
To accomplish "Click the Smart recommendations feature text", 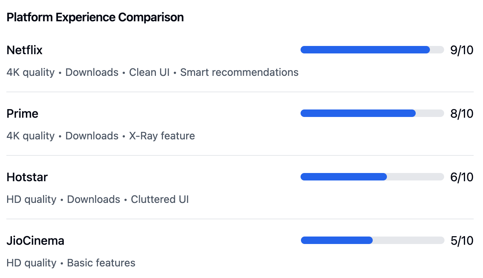I will [239, 72].
